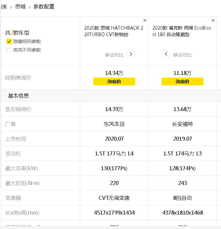Click 参数配置 breadcrumb item
Screen dimensions: 221x229
(44, 7)
